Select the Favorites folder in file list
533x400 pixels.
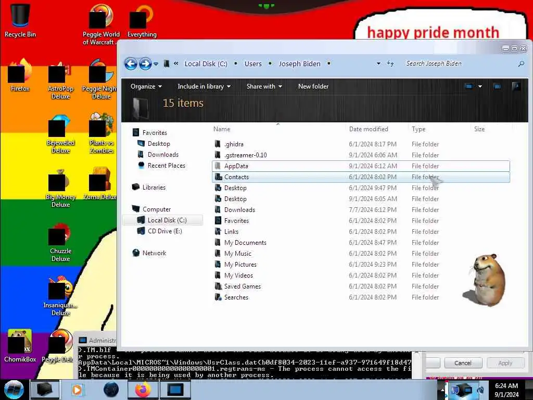(x=361, y=221)
